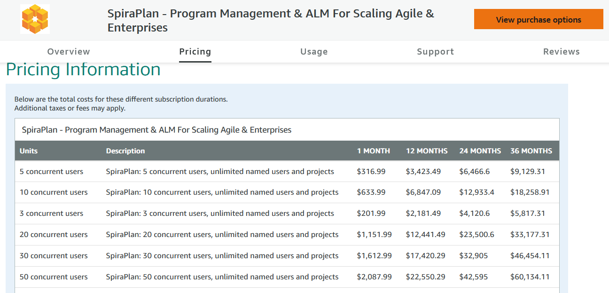Click the $201.99 monthly price
This screenshot has height=293, width=609.
[371, 214]
